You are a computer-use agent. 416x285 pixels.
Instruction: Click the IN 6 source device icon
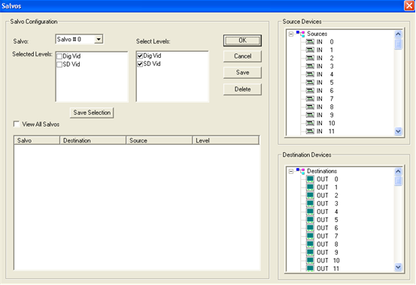pyautogui.click(x=310, y=91)
